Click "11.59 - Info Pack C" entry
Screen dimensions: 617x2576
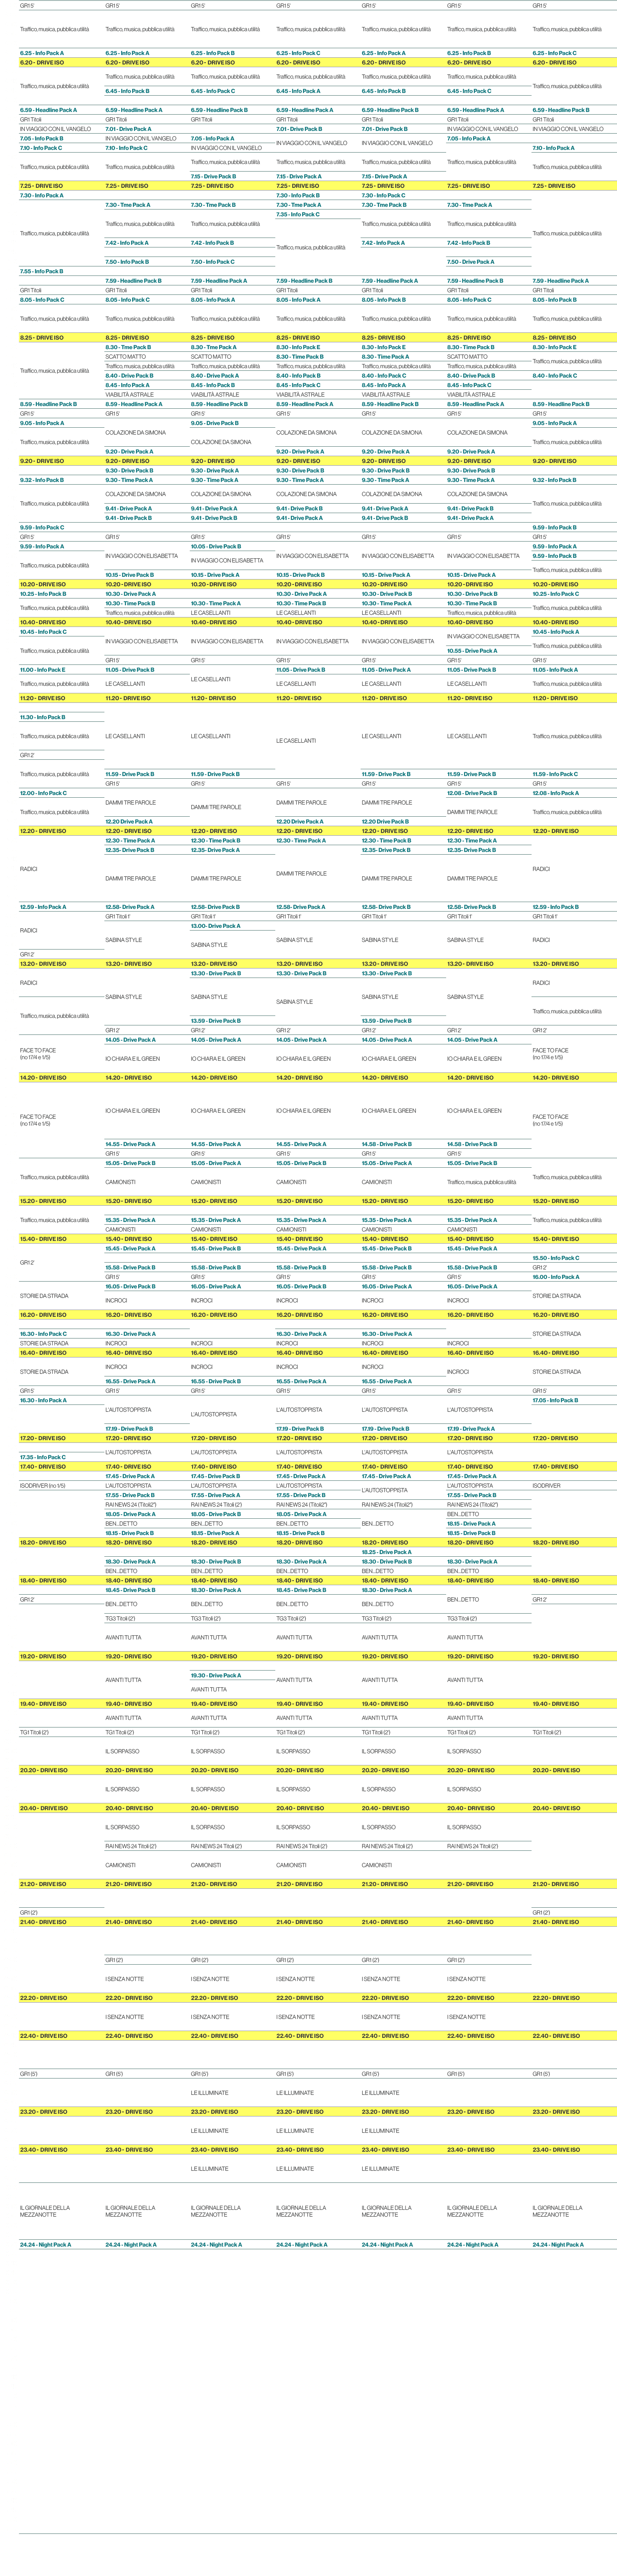555,774
